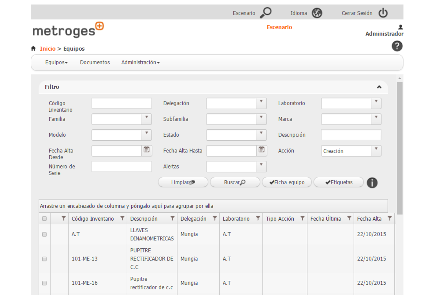The image size is (438, 299).
Task: Go to the Documentos menu item
Action: click(95, 62)
